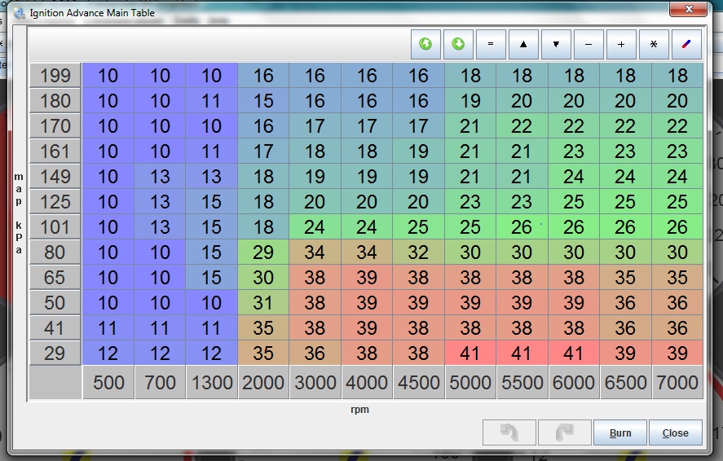Select cell 26 at 101 kPa, 5500 rpm
Image resolution: width=723 pixels, height=461 pixels.
[x=522, y=227]
